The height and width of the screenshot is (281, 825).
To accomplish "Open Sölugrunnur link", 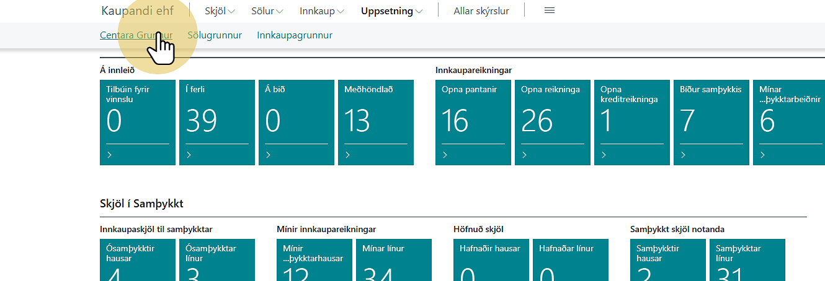I will pos(215,35).
